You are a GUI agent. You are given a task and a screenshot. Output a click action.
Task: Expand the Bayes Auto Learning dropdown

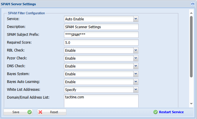136,82
